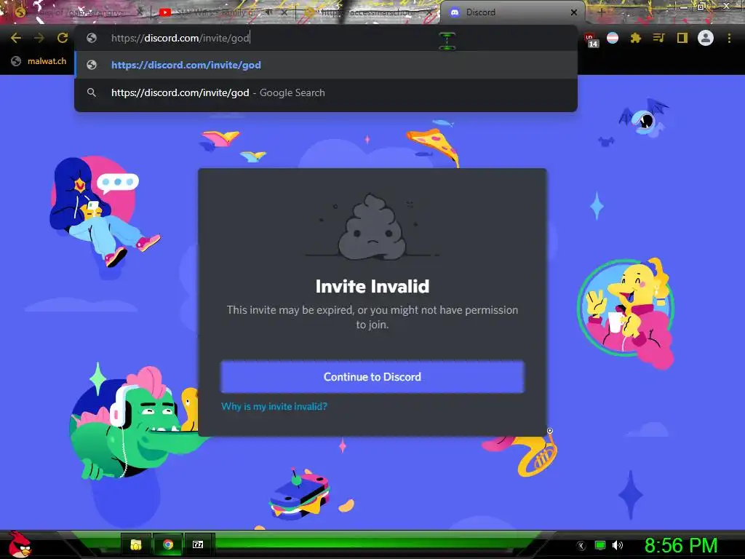Show hidden tray icons arrow
This screenshot has width=745, height=559.
tap(581, 546)
